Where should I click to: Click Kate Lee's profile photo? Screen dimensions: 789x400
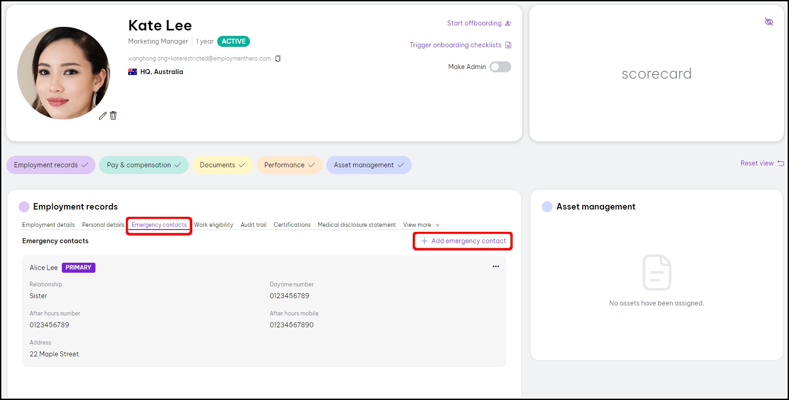point(64,73)
